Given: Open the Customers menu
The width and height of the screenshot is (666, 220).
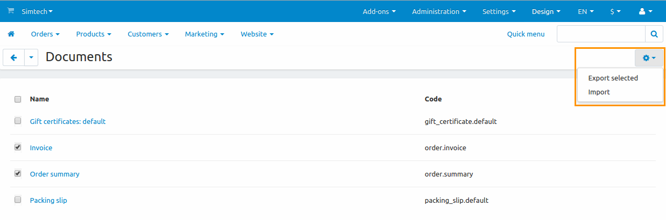Looking at the screenshot, I should (148, 34).
